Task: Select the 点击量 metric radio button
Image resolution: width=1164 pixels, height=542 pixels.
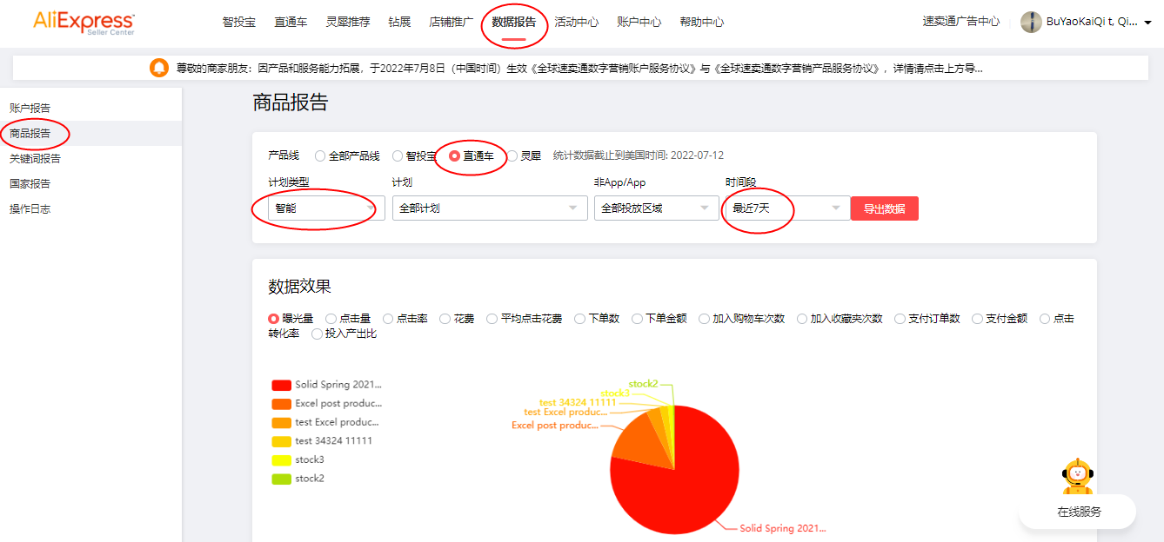Action: click(x=331, y=318)
